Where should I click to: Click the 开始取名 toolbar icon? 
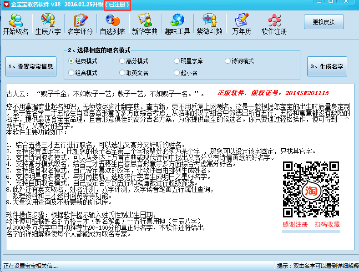(x=16, y=24)
